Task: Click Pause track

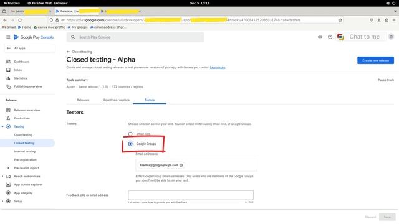Action: point(386,80)
